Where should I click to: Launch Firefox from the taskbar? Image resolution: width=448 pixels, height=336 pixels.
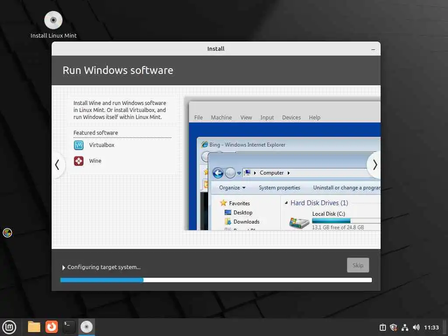point(52,327)
